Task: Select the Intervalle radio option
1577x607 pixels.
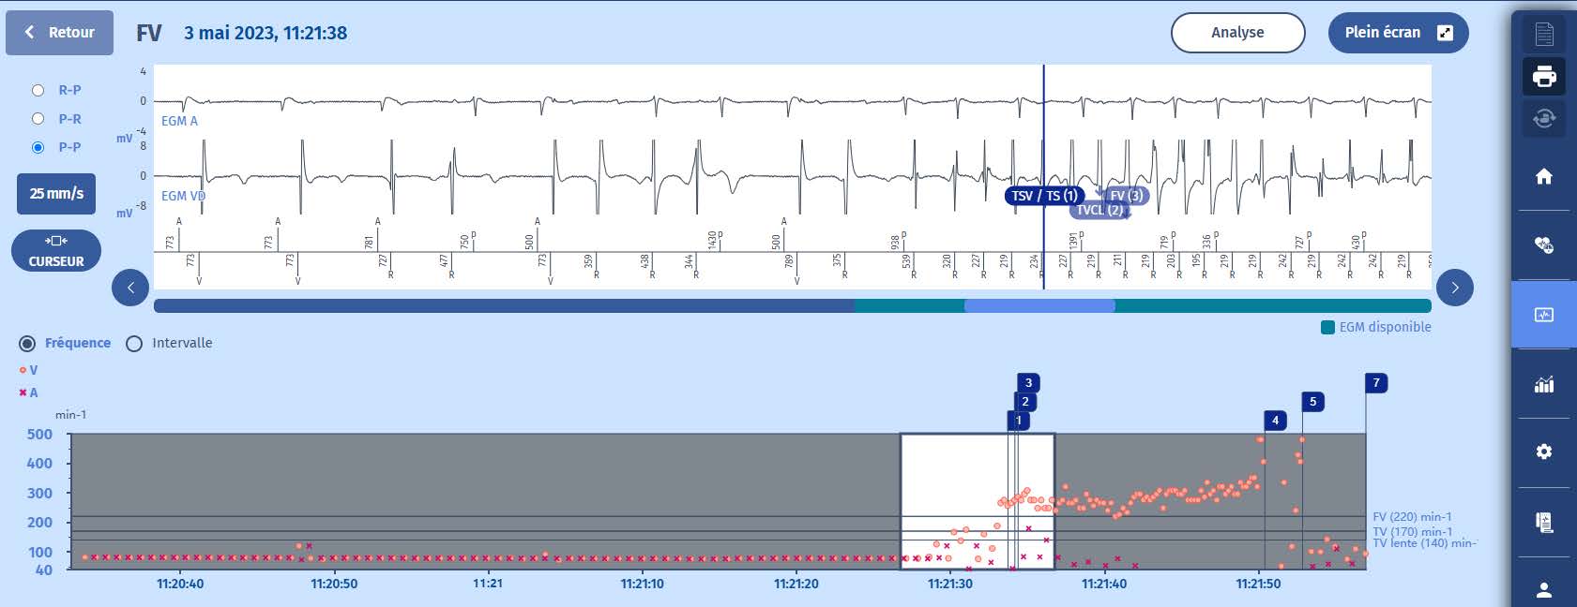Action: tap(134, 344)
